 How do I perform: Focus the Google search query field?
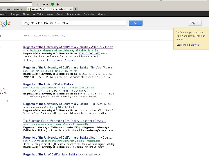[74, 23]
